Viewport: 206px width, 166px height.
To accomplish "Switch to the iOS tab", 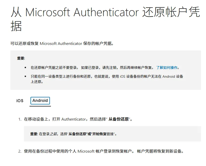I will tap(20, 101).
